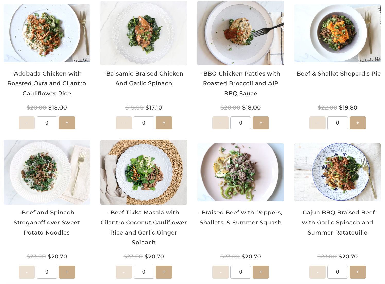Select the Cajun BBQ Braised Beef quantity box

337,272
